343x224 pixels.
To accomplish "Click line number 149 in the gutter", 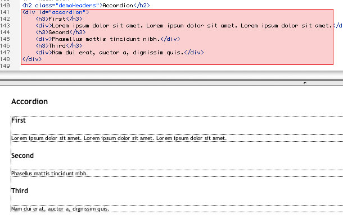I will coord(5,66).
